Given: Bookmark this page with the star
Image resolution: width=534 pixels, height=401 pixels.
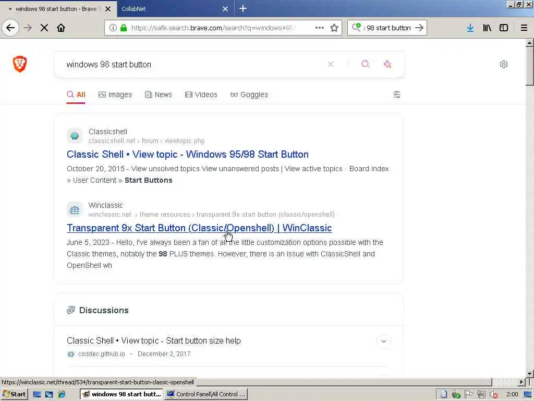Looking at the screenshot, I should click(x=334, y=28).
